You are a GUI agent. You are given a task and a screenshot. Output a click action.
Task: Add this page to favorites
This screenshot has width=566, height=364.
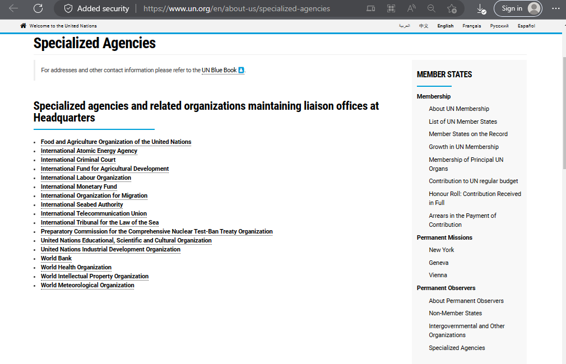[x=452, y=8]
